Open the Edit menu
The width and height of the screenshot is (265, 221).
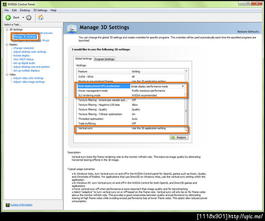(14, 10)
